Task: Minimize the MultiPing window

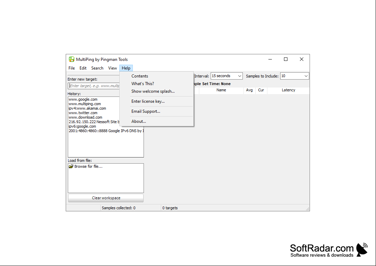Action: [x=270, y=59]
